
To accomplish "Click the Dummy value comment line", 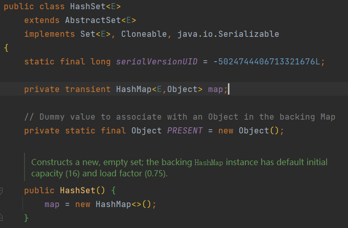I will 179,117.
